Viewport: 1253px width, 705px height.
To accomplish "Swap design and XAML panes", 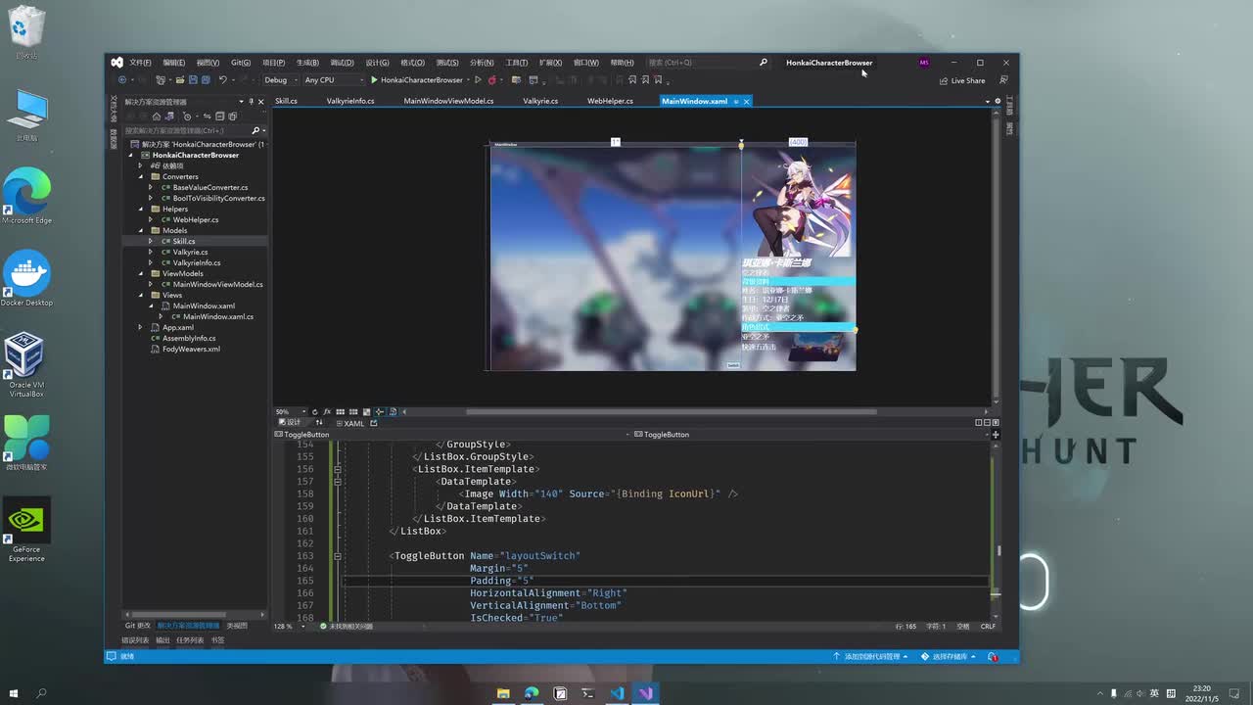I will [x=319, y=423].
